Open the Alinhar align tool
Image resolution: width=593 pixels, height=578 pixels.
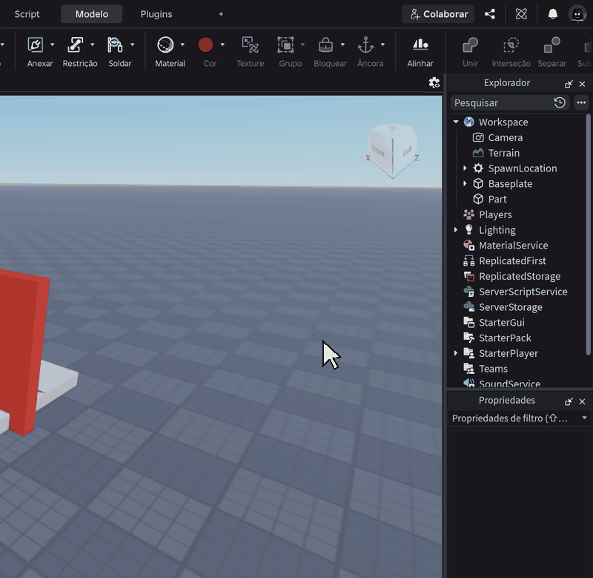point(420,45)
